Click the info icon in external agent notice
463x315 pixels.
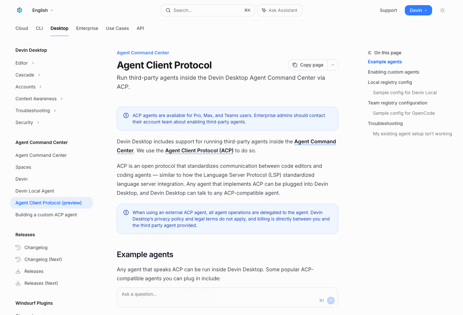pos(126,212)
